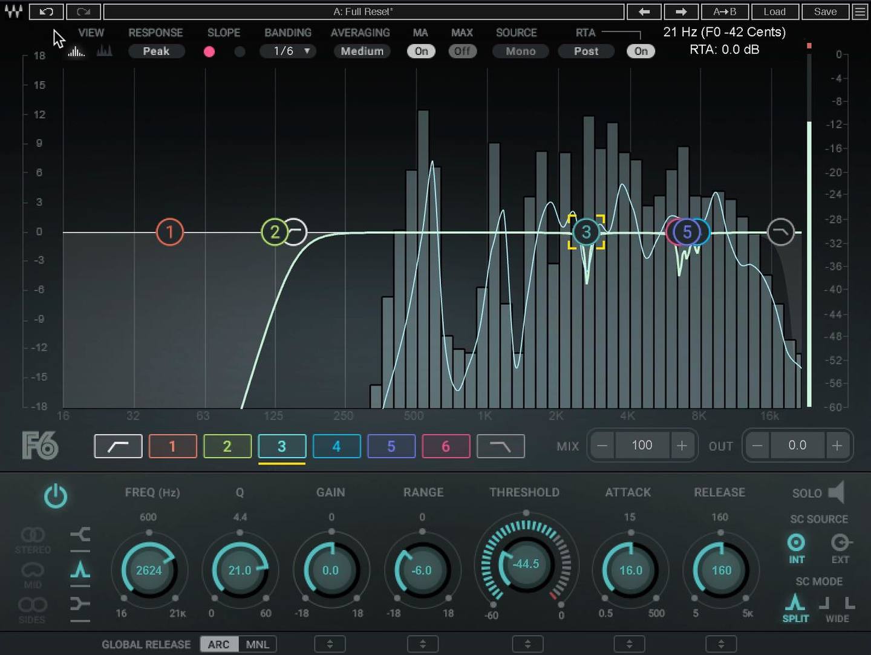The width and height of the screenshot is (871, 655).
Task: Click the arrows button below Range knob
Action: click(x=423, y=644)
